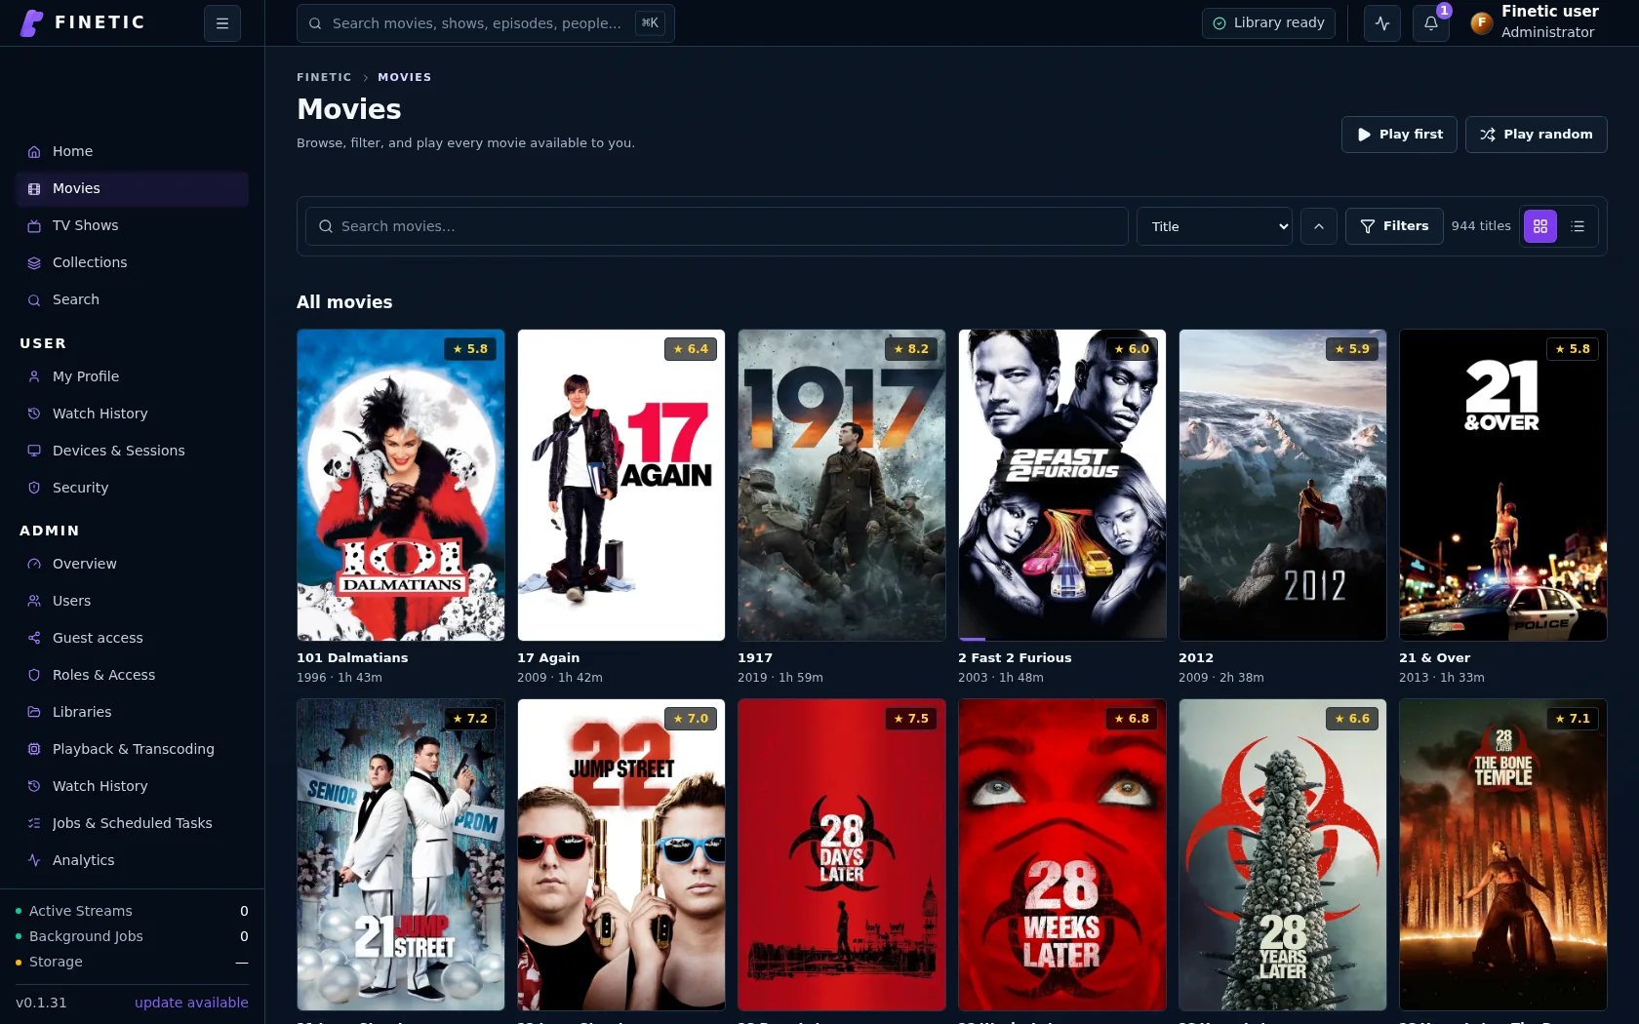This screenshot has height=1024, width=1639.
Task: Click the Library ready status badge
Action: 1268,22
